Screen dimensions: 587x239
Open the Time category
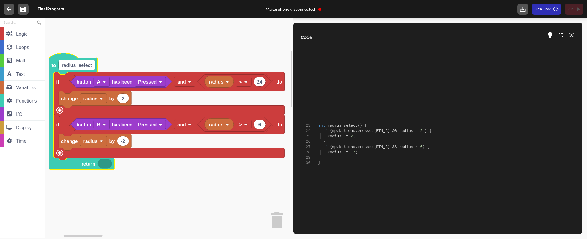pyautogui.click(x=23, y=141)
